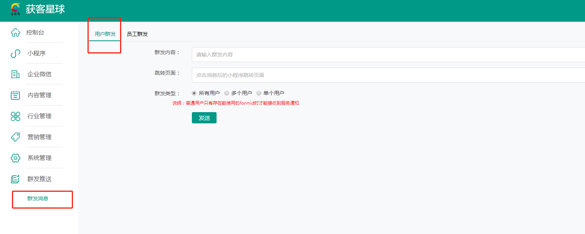This screenshot has width=585, height=234.
Task: Select the 多个用户 radio option
Action: 227,93
